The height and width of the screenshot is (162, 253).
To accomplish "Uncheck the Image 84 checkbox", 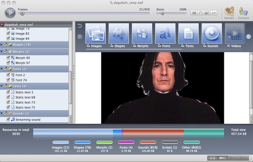I will point(8,38).
